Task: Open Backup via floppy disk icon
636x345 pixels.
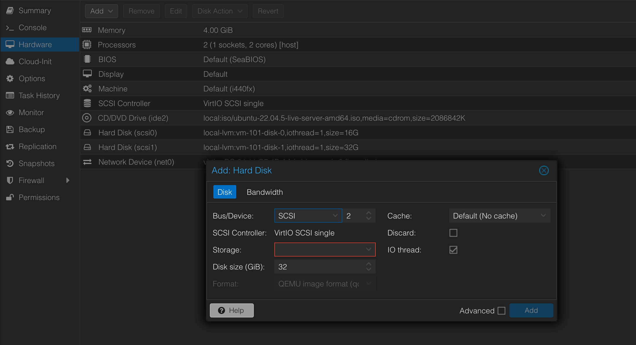Action: (10, 129)
